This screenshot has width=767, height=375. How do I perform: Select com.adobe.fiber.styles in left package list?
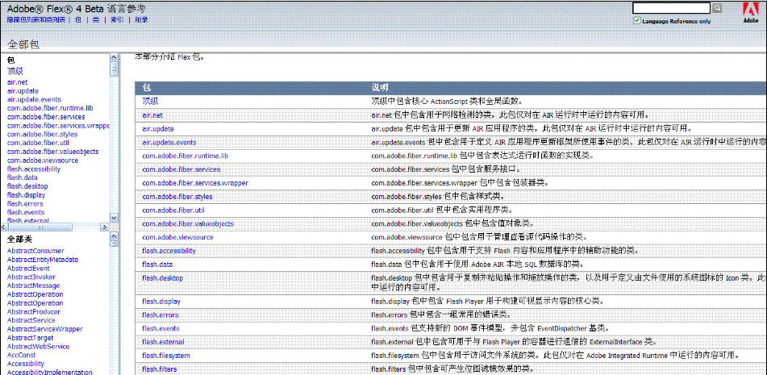pyautogui.click(x=42, y=134)
